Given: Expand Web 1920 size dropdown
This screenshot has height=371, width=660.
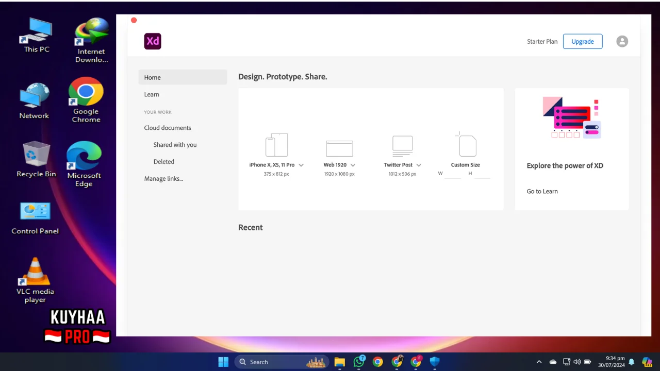Looking at the screenshot, I should tap(353, 165).
